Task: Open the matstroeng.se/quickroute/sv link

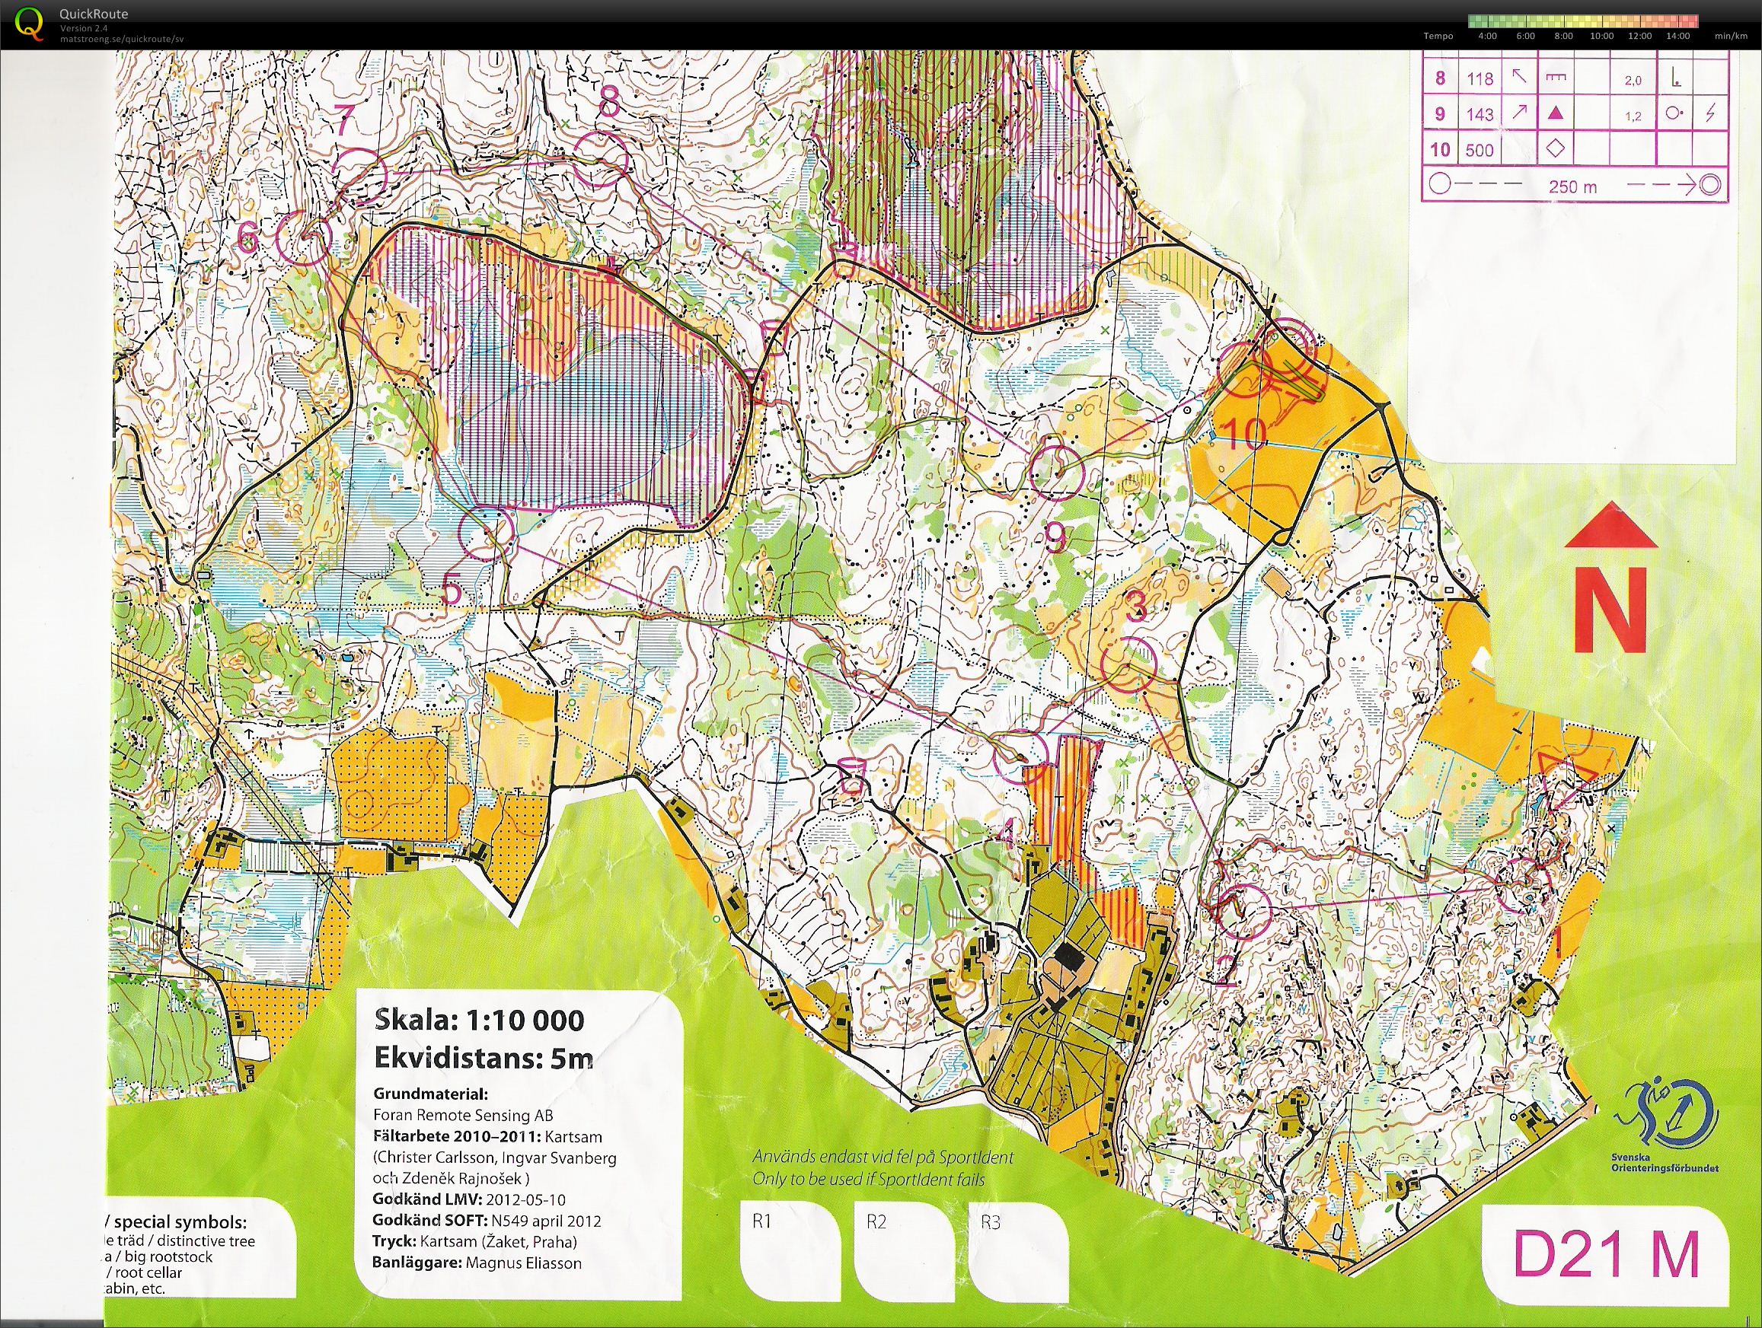Action: 122,38
